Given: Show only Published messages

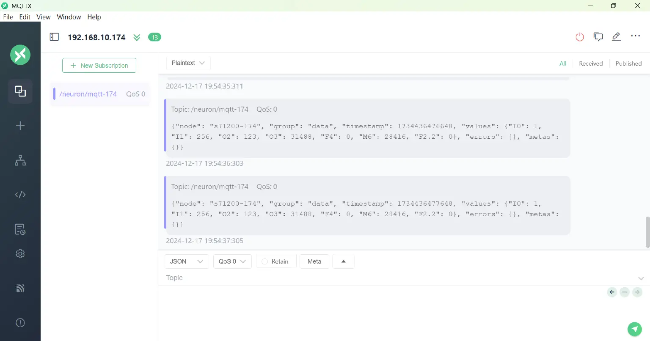Looking at the screenshot, I should [x=628, y=63].
